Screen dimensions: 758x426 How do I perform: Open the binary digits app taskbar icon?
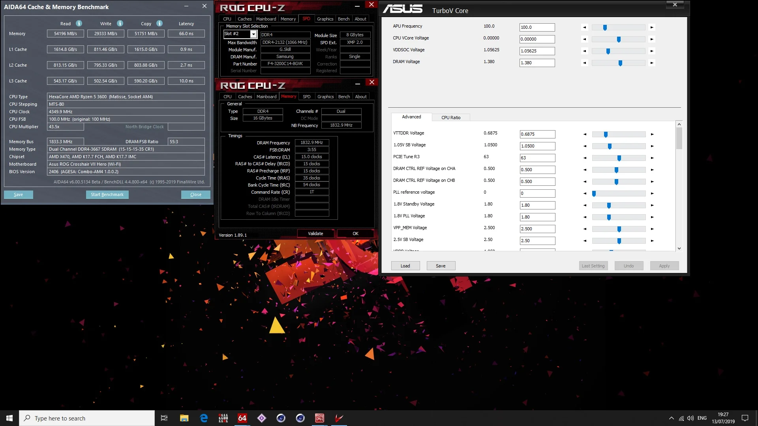[x=223, y=418]
